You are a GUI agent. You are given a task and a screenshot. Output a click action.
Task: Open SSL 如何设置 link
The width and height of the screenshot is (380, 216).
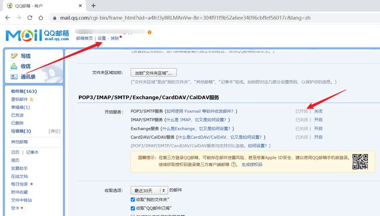click(257, 145)
